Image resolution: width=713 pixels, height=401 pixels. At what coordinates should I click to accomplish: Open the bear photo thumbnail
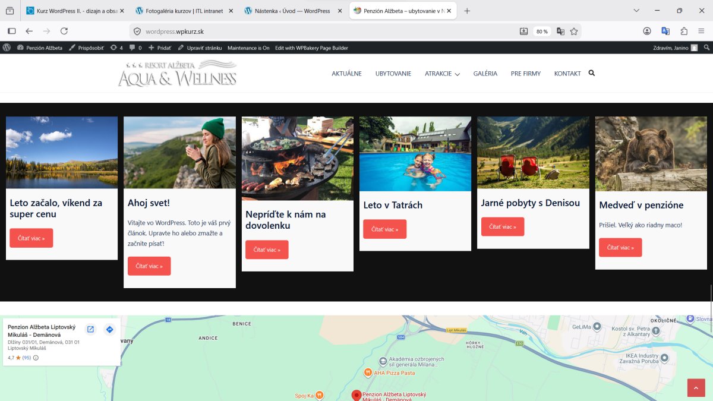click(x=651, y=154)
